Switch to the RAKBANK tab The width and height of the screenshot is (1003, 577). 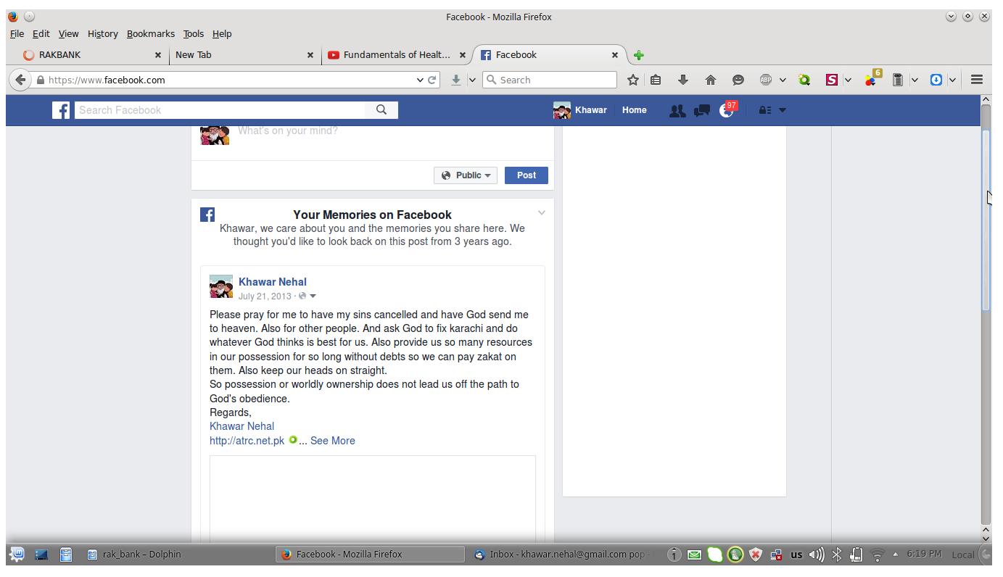point(91,55)
